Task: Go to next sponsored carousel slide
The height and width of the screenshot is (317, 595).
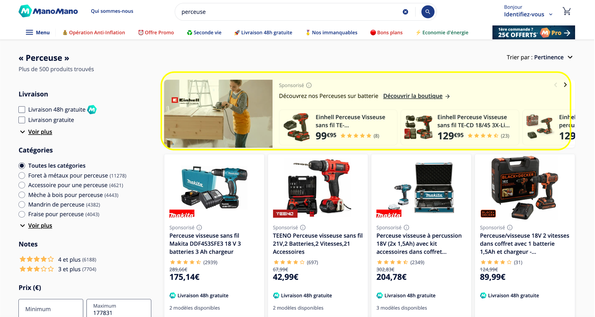Action: coord(565,85)
